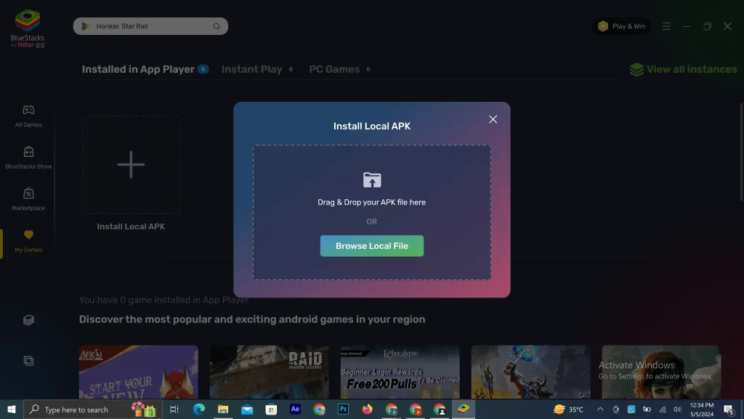Open the hamburger menu near window controls
Screen dimensions: 744x419
pos(666,25)
